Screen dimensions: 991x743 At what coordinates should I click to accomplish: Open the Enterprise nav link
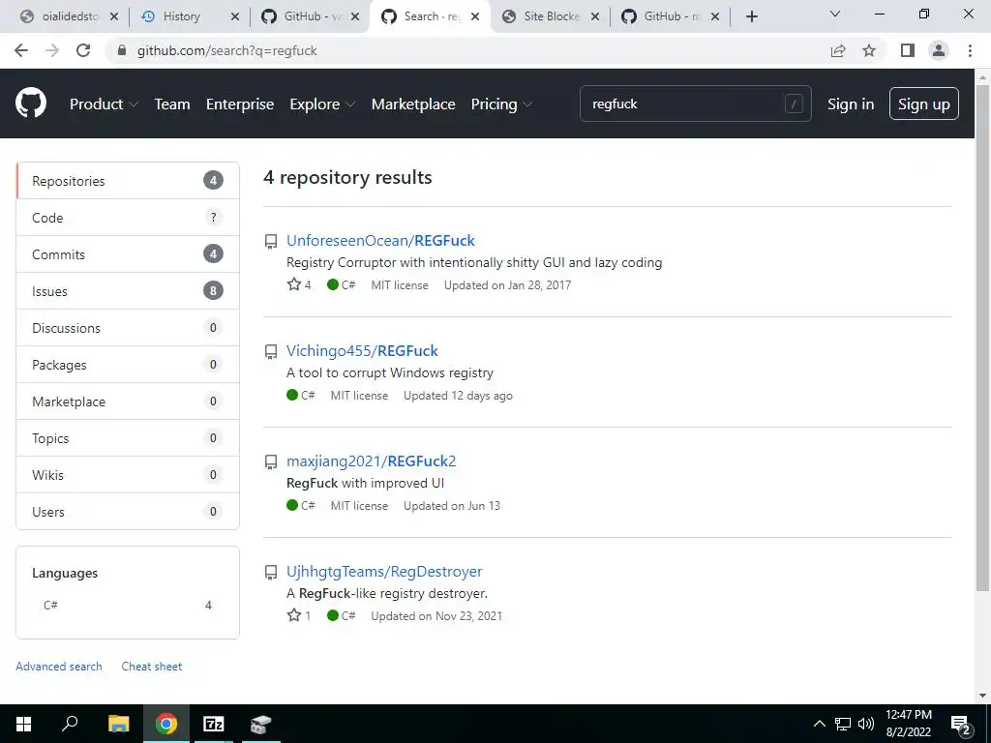(240, 104)
